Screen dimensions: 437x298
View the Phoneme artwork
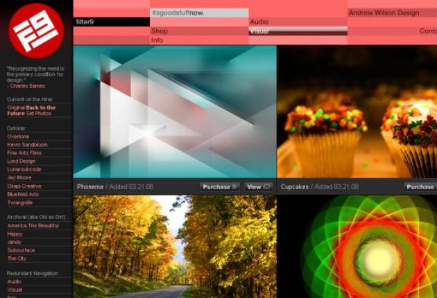[x=258, y=187]
